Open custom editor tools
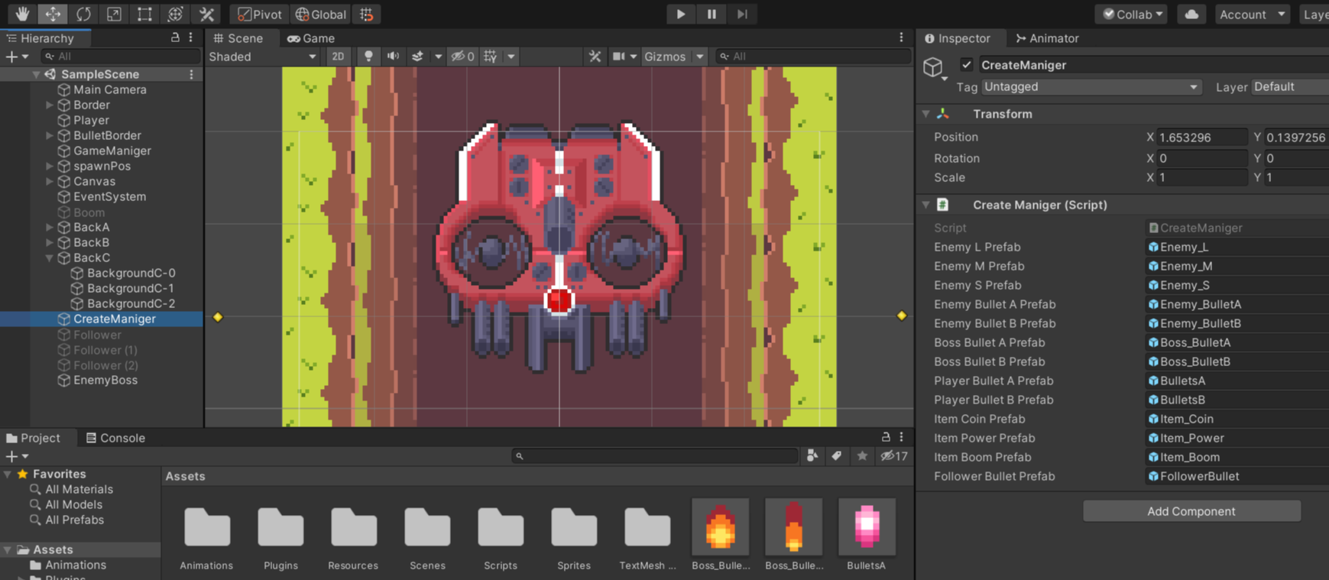1329x580 pixels. 206,14
